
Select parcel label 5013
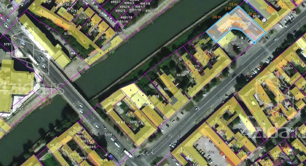tap(235, 44)
